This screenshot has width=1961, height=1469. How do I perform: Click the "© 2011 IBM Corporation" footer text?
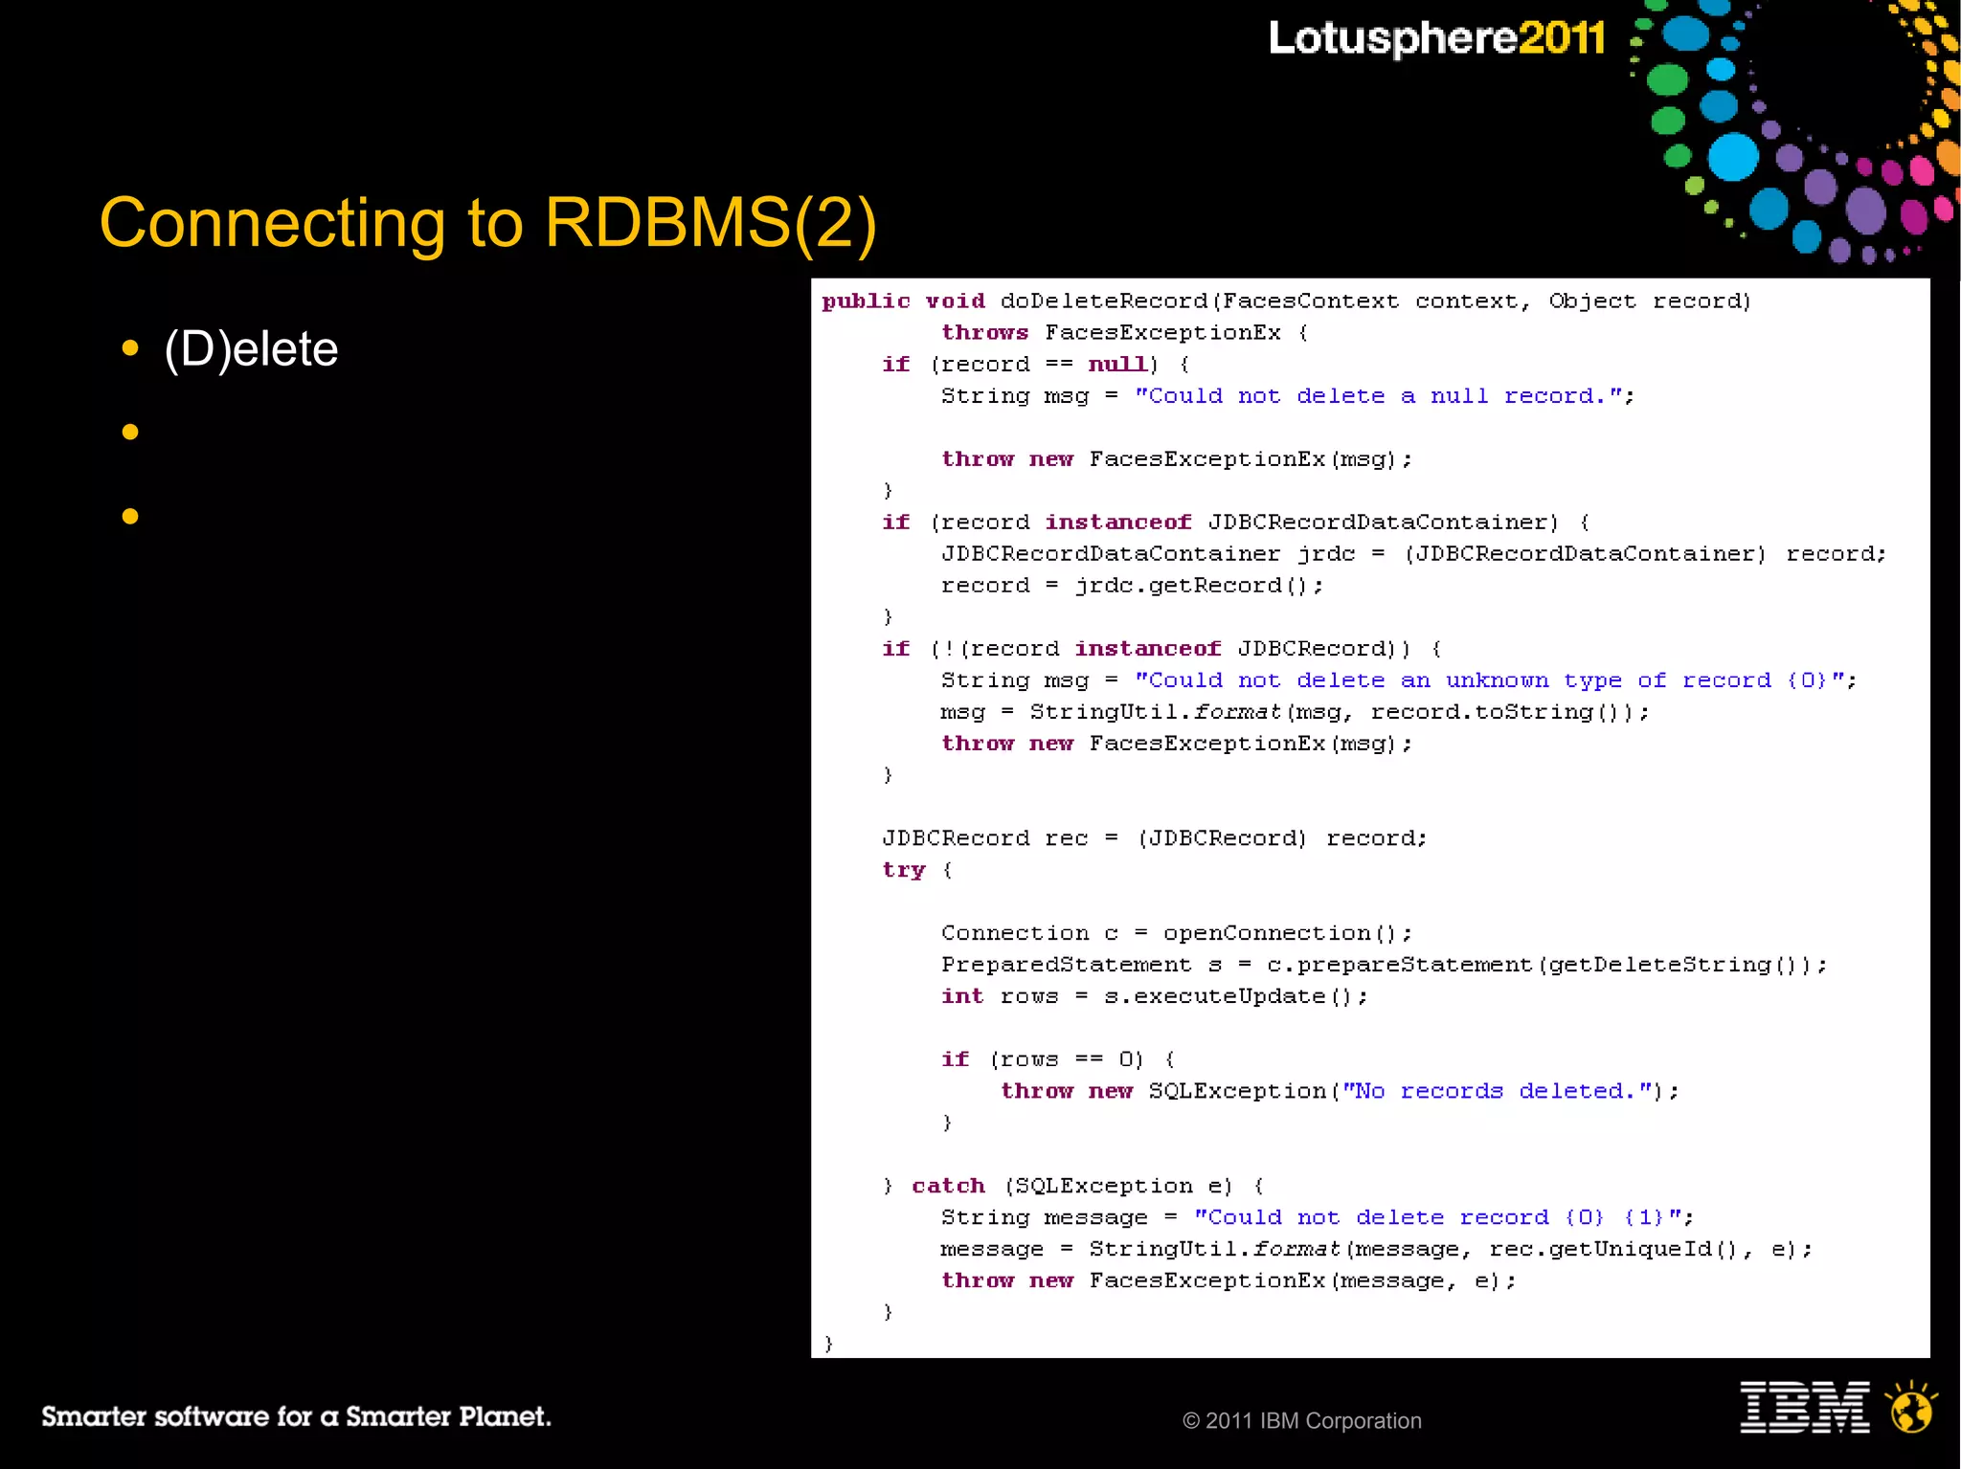[1302, 1420]
